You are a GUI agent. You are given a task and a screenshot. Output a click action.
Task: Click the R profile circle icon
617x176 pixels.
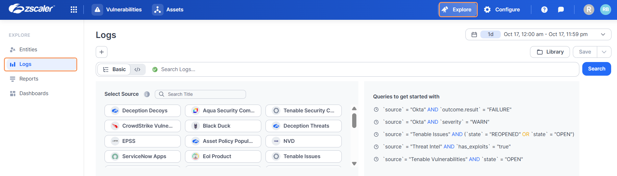589,10
